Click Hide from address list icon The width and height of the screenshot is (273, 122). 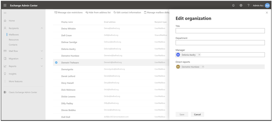86,12
